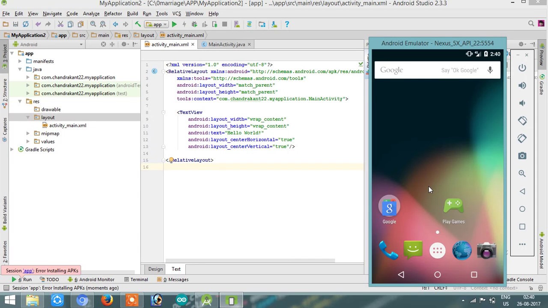Open emulator extended controls three dots

[x=522, y=244]
